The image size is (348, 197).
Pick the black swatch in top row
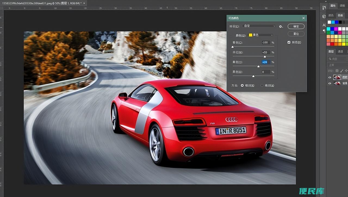340,22
